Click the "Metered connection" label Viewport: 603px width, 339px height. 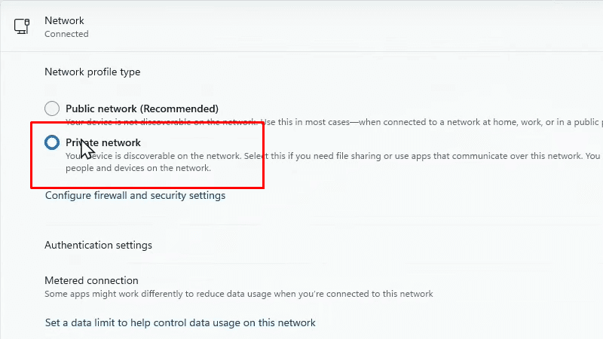coord(91,280)
